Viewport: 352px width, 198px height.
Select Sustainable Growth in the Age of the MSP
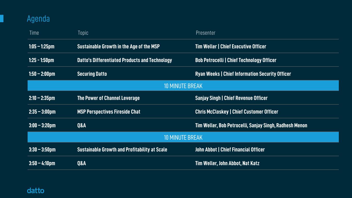pos(118,47)
